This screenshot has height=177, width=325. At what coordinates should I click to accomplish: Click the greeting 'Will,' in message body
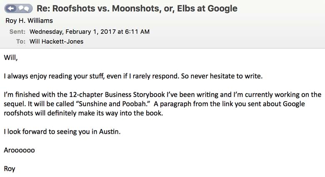[11, 57]
